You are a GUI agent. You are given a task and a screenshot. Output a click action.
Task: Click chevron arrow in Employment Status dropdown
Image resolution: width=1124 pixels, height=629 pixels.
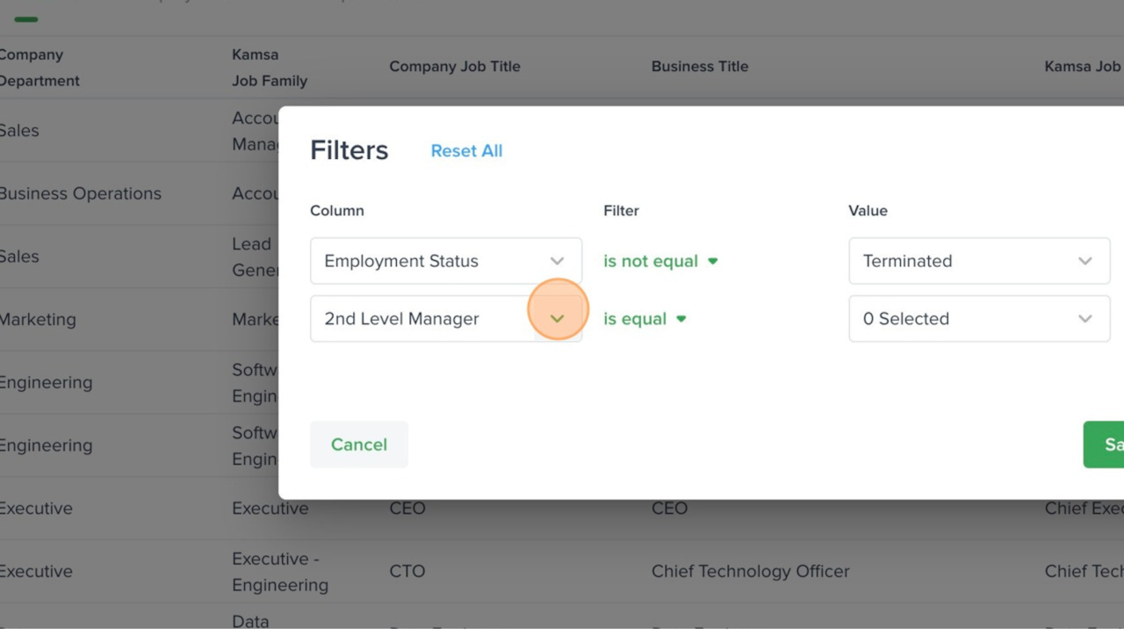(557, 261)
